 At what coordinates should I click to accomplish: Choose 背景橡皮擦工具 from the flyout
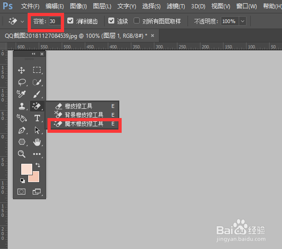82,115
